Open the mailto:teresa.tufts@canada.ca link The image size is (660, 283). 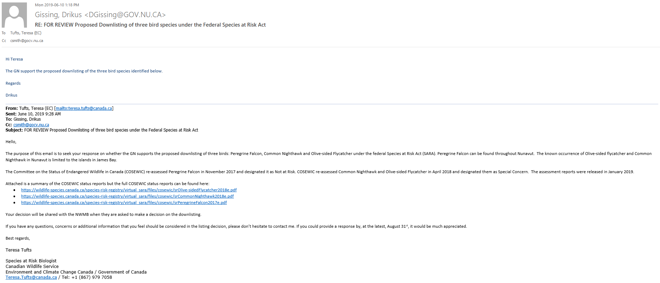pos(84,108)
